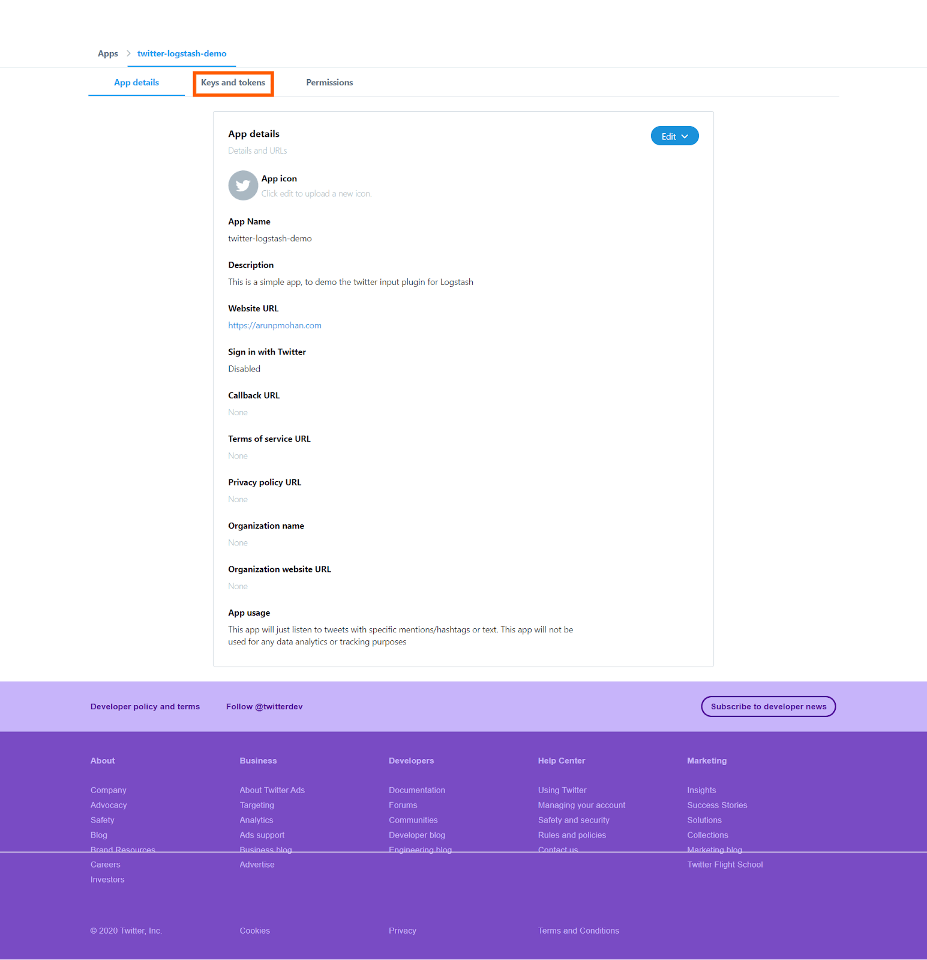This screenshot has height=960, width=927.
Task: Open Safety and security link
Action: 574,820
